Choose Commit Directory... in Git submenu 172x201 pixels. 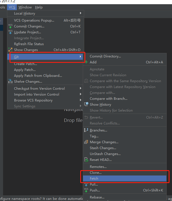tap(125, 56)
